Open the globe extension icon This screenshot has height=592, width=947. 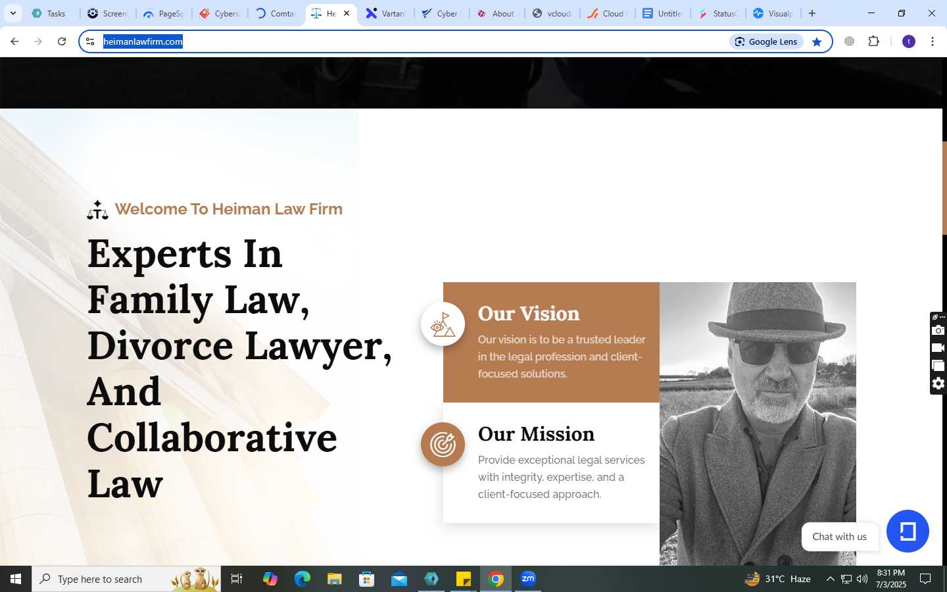pyautogui.click(x=850, y=41)
